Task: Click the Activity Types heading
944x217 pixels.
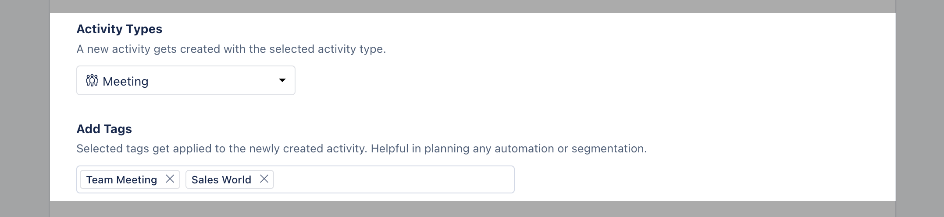Action: point(119,29)
